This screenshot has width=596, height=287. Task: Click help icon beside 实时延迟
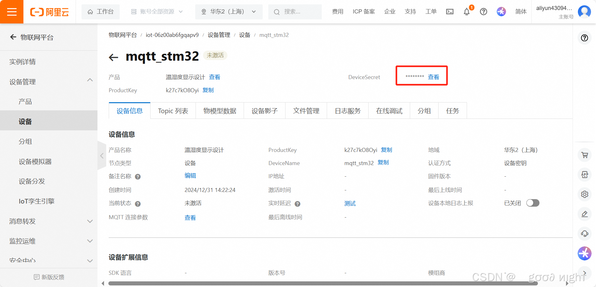(297, 204)
